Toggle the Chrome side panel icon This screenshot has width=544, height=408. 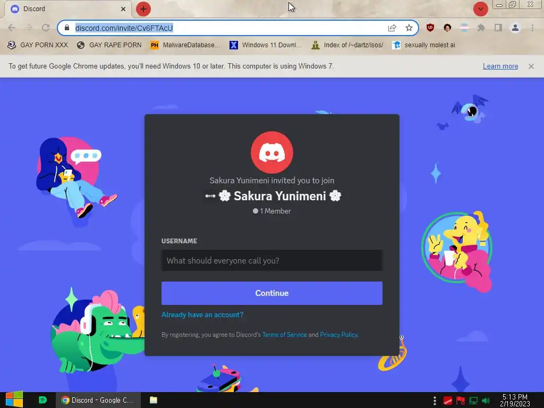498,28
